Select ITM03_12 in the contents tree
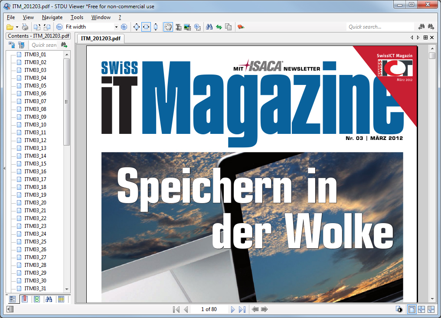This screenshot has height=318, width=441. (35, 140)
